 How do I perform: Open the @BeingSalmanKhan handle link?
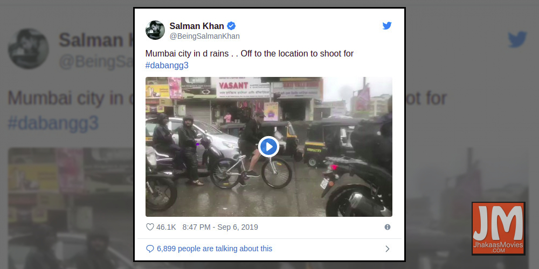pos(204,36)
